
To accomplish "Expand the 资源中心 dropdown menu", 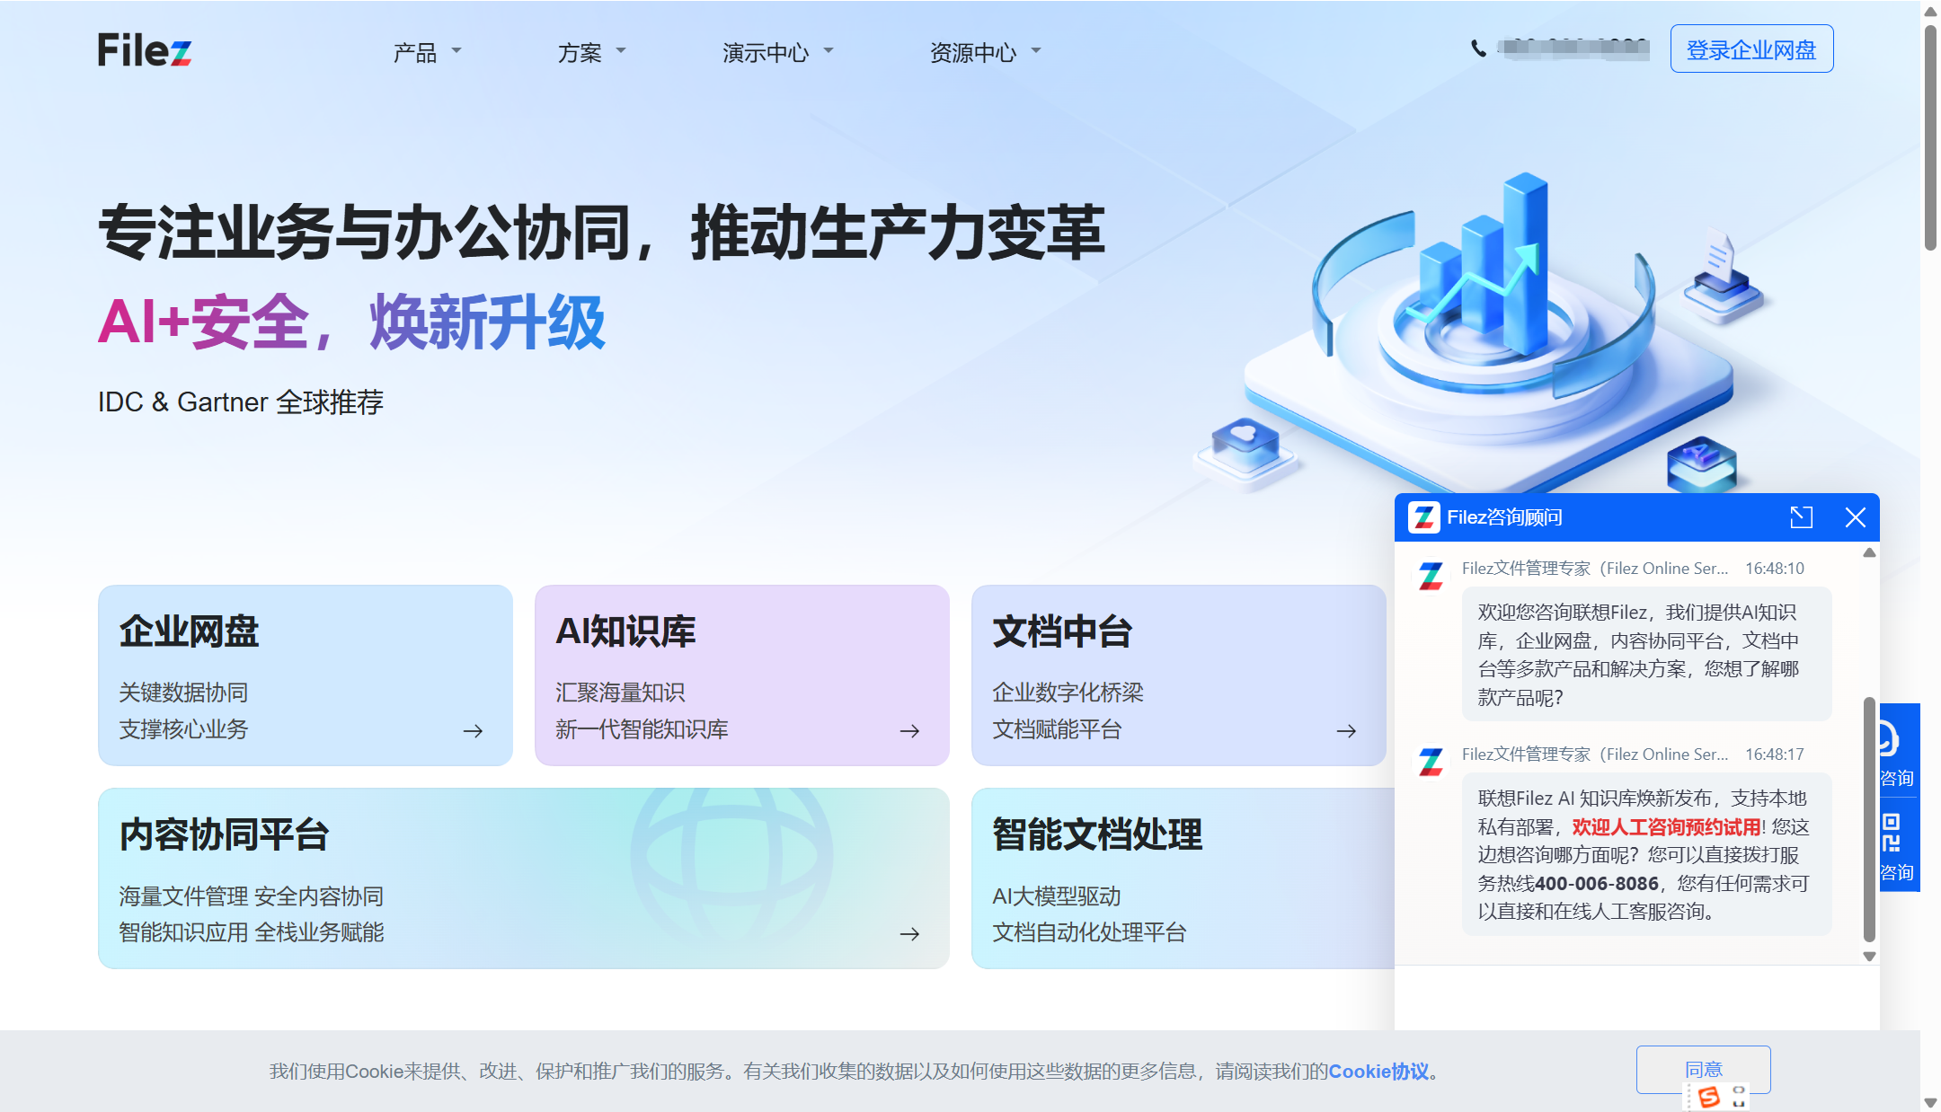I will point(982,52).
